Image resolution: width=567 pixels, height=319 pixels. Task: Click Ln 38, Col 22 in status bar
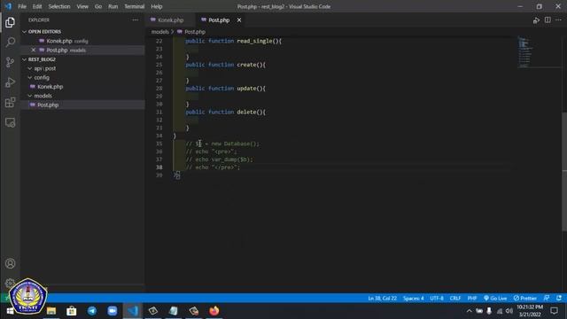[382, 298]
